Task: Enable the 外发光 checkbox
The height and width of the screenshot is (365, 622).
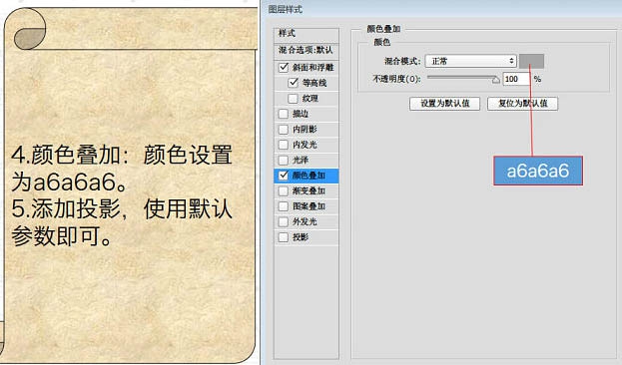Action: (x=284, y=222)
